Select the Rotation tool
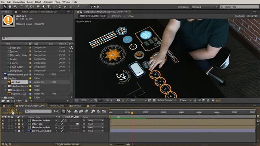 point(22,6)
